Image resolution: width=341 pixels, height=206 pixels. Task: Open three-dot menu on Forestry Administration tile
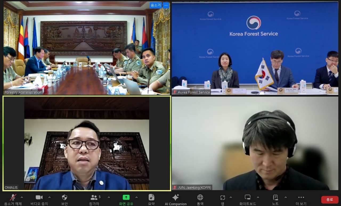click(166, 5)
